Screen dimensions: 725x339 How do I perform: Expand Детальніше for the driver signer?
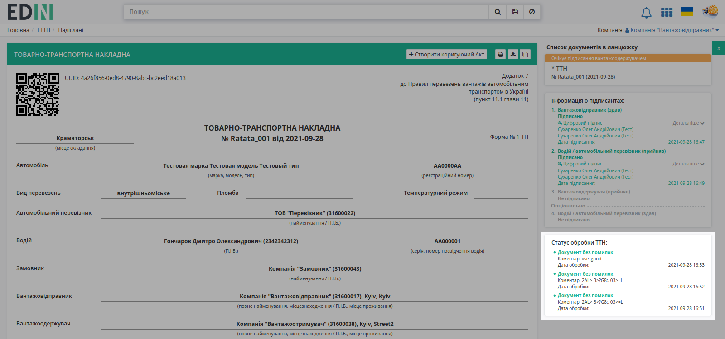688,164
